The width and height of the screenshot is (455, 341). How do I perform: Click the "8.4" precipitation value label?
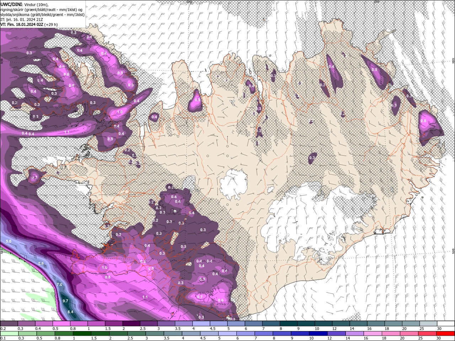(x=70, y=312)
